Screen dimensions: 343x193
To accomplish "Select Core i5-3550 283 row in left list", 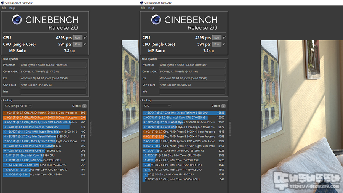I will coord(45,156).
